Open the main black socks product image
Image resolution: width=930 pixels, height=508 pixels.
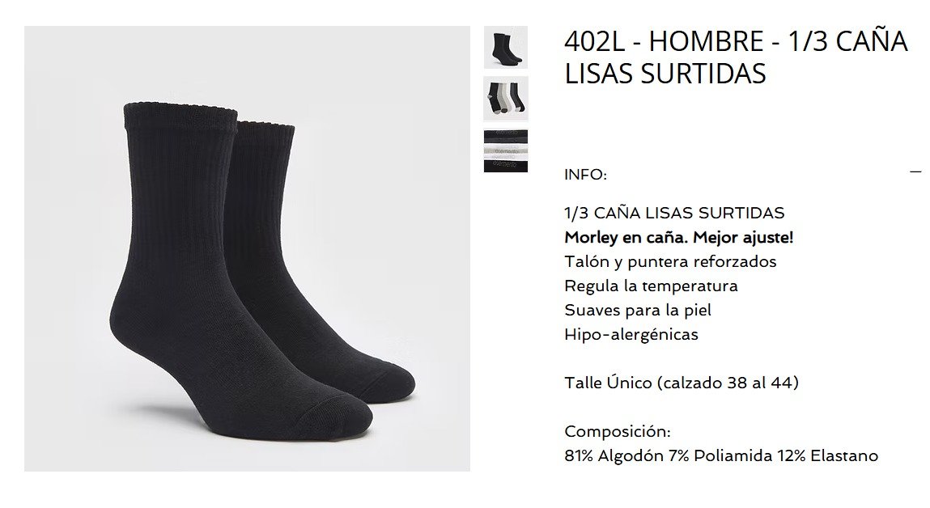[x=247, y=248]
